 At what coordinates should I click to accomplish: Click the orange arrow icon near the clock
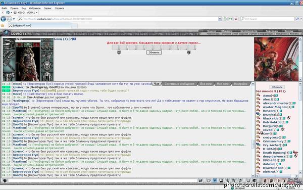click(x=278, y=180)
